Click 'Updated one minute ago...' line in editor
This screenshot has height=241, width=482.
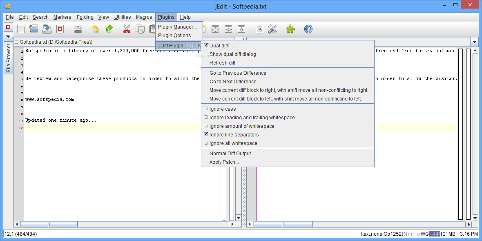point(61,120)
